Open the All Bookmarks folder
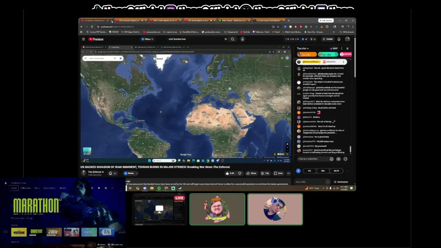 [x=347, y=32]
